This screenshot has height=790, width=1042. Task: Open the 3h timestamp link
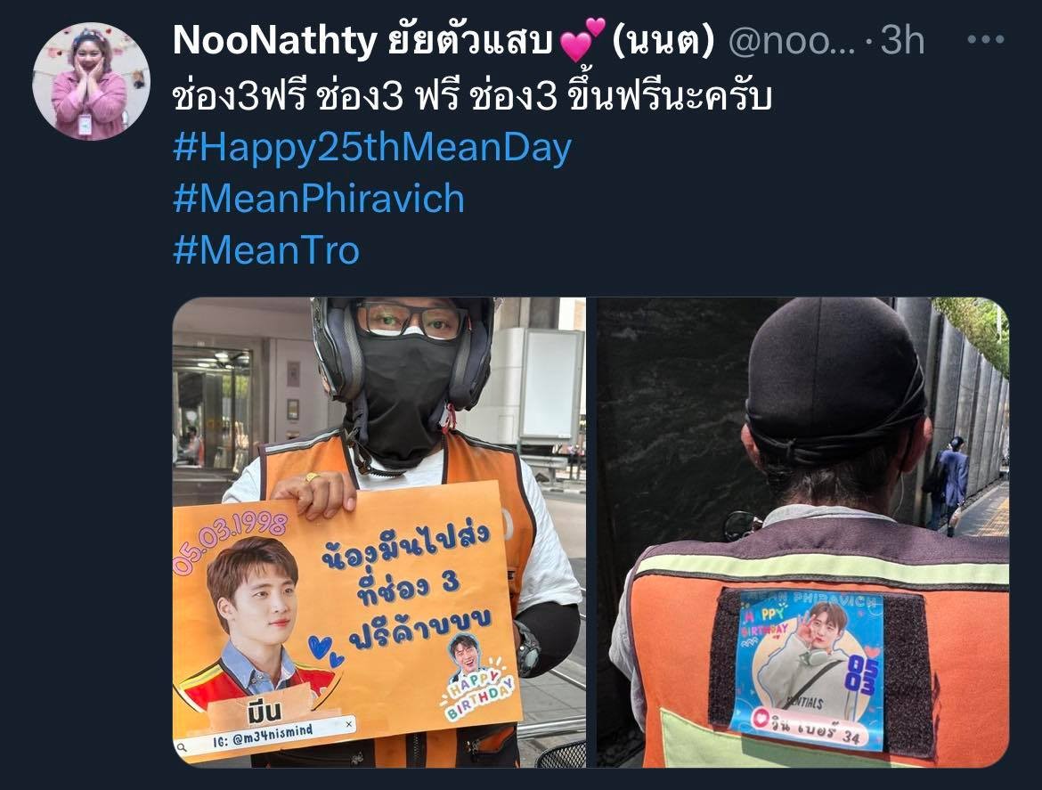(x=902, y=41)
